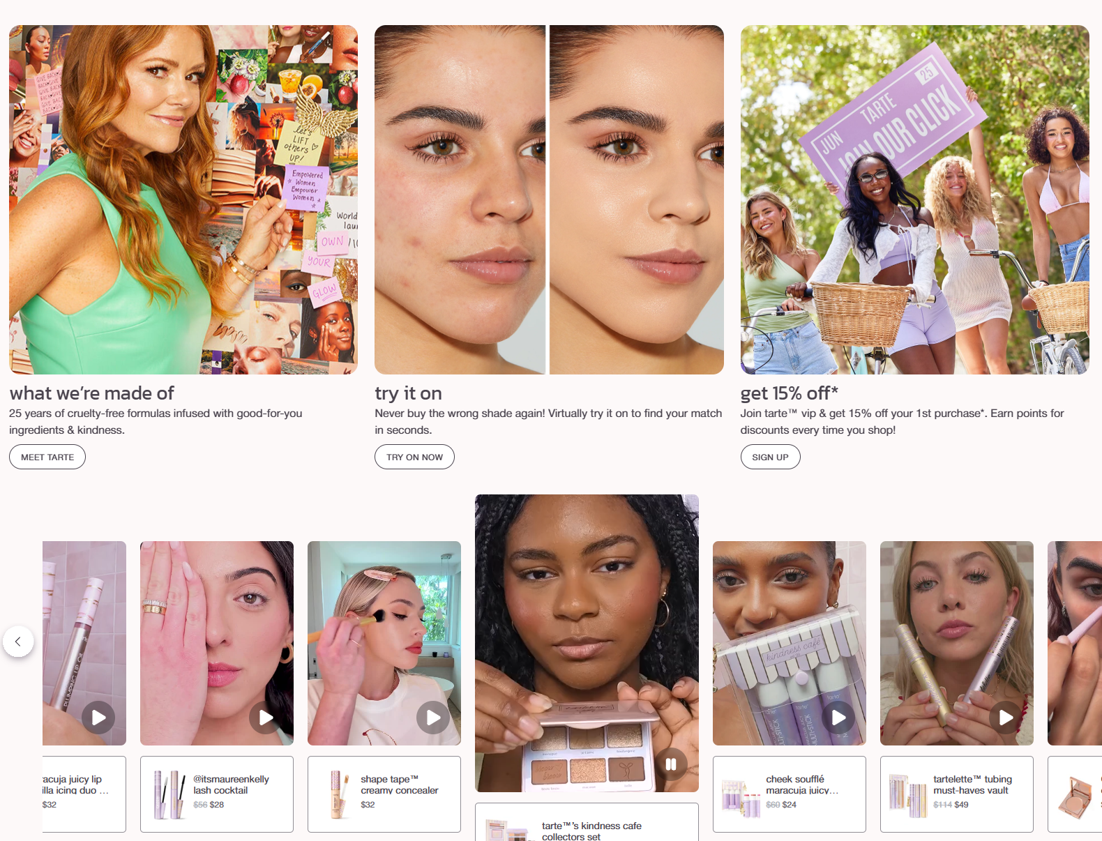This screenshot has height=841, width=1102.
Task: Pause the kindness cafe palette video
Action: coord(670,764)
